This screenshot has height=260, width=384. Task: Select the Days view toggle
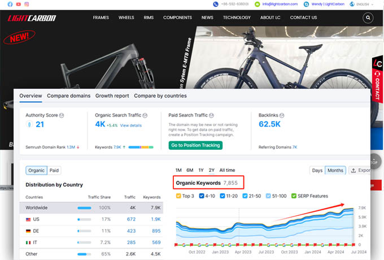coord(317,171)
